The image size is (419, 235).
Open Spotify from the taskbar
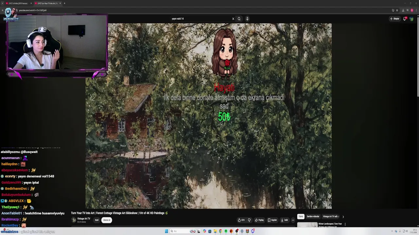226,231
